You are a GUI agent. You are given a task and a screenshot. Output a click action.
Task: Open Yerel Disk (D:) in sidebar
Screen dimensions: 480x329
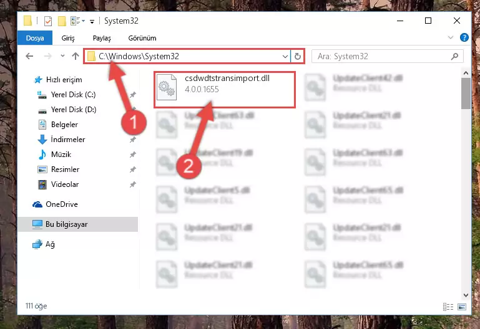click(67, 110)
